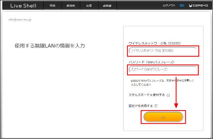Image resolution: width=213 pixels, height=139 pixels.
Task: Enable the 固定IPを使用する checkbox
Action: click(156, 106)
